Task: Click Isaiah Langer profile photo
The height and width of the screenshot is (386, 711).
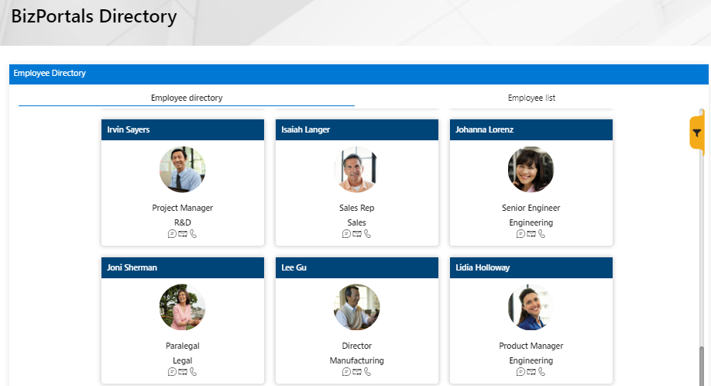Action: click(x=356, y=169)
